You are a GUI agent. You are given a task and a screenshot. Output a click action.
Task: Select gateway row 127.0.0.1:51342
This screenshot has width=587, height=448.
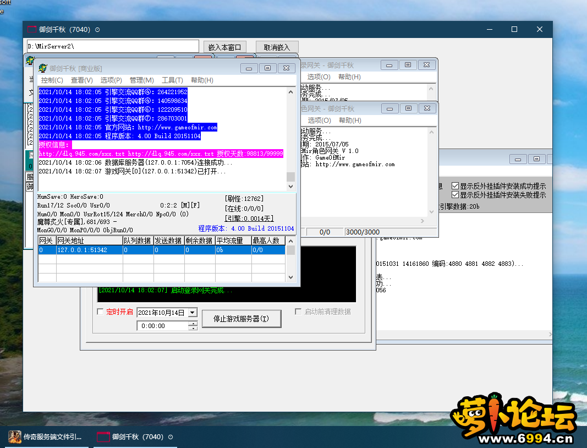click(x=162, y=250)
